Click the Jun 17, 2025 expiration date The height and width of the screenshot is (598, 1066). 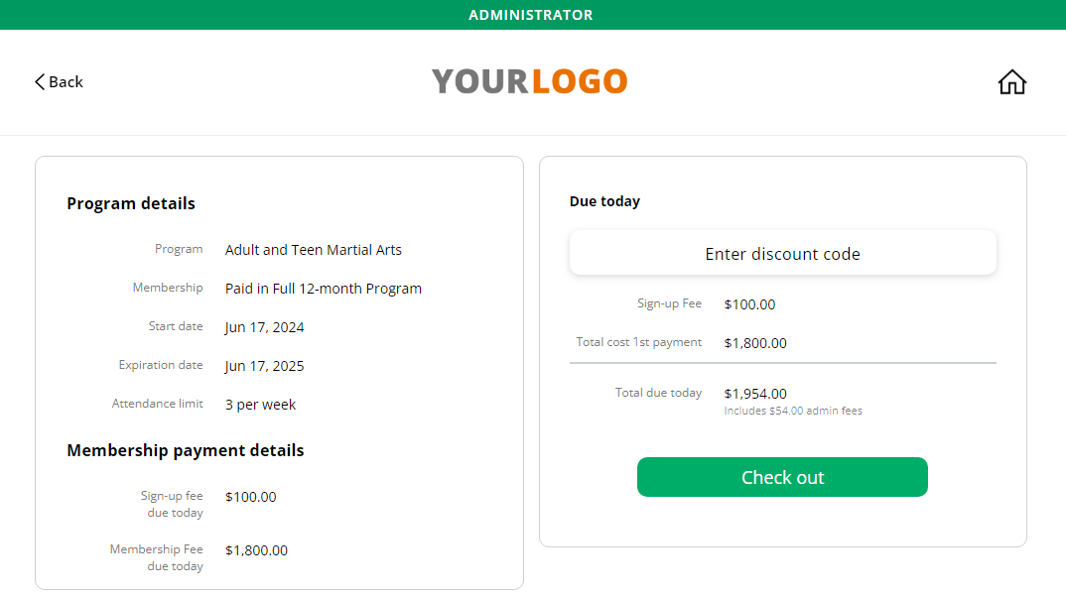coord(264,366)
